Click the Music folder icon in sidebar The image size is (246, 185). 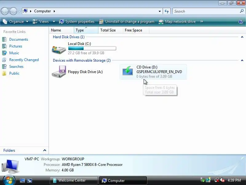coord(4,53)
